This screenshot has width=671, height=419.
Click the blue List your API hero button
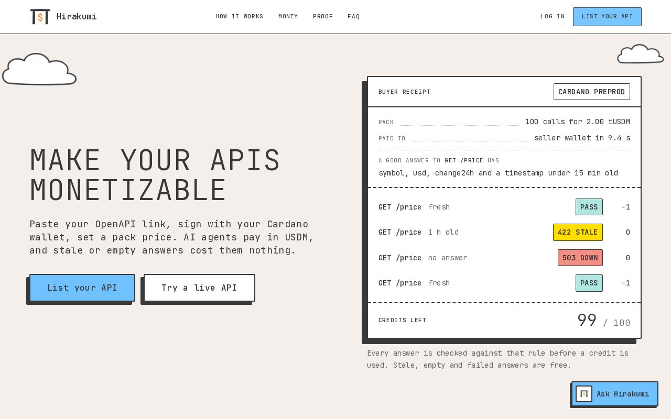82,288
